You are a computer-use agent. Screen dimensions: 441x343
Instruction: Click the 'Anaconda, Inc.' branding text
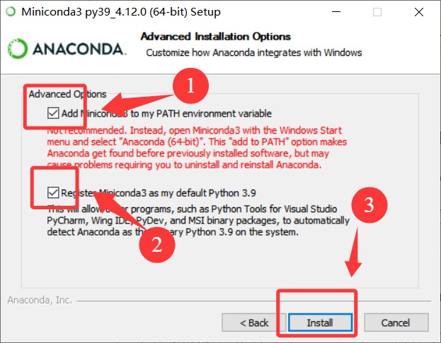[x=40, y=300]
